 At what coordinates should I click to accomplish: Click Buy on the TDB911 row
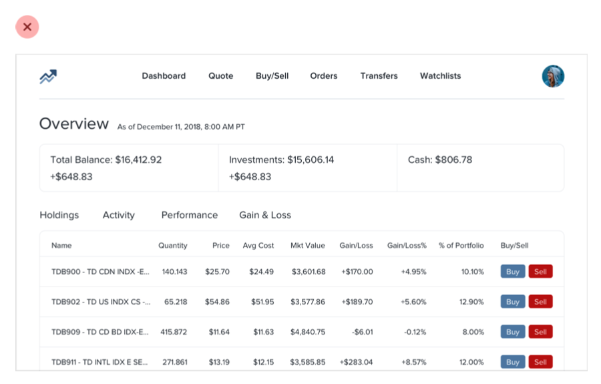click(x=512, y=362)
